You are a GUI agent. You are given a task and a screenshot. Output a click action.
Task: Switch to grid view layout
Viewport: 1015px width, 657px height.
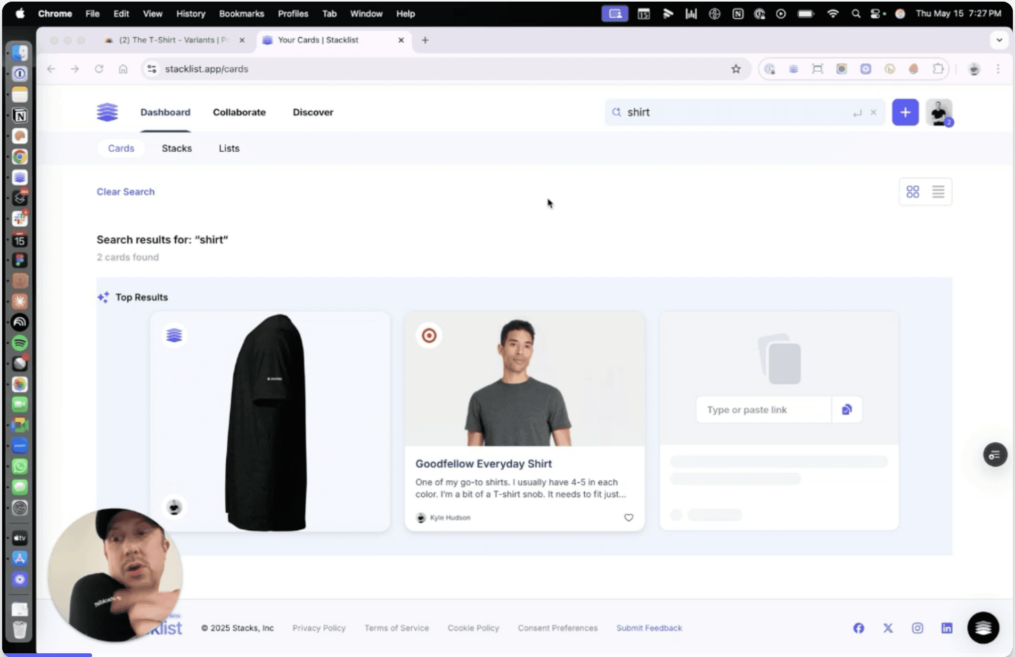(x=913, y=192)
